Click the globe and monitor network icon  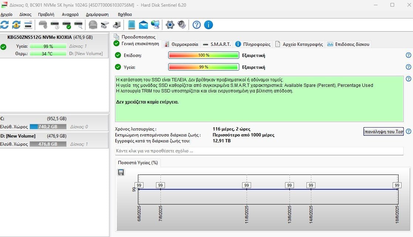155,25
